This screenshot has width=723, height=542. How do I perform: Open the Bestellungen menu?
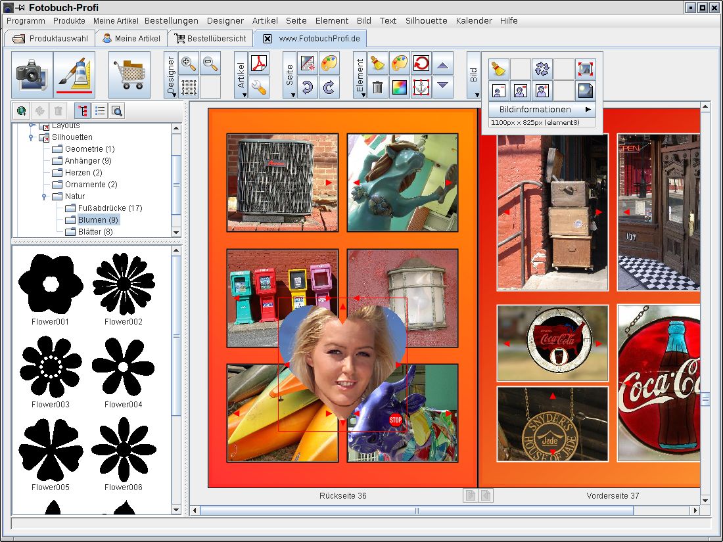click(x=172, y=21)
